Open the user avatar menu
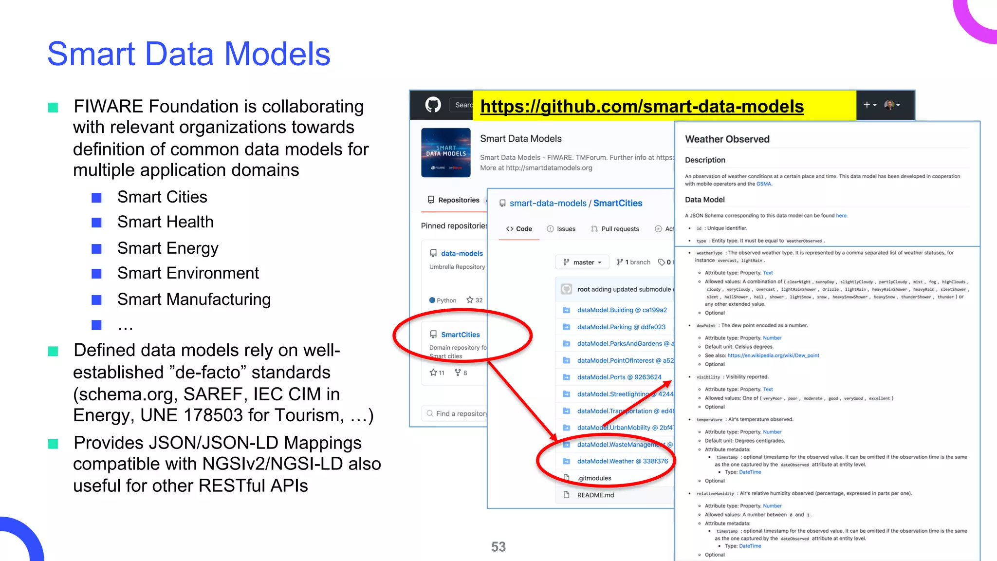997x561 pixels. click(892, 105)
